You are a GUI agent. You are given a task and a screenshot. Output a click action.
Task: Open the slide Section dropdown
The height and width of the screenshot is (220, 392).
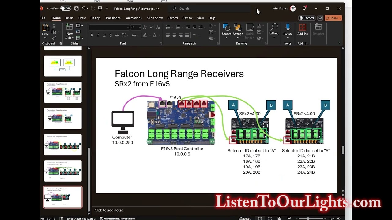pyautogui.click(x=80, y=38)
